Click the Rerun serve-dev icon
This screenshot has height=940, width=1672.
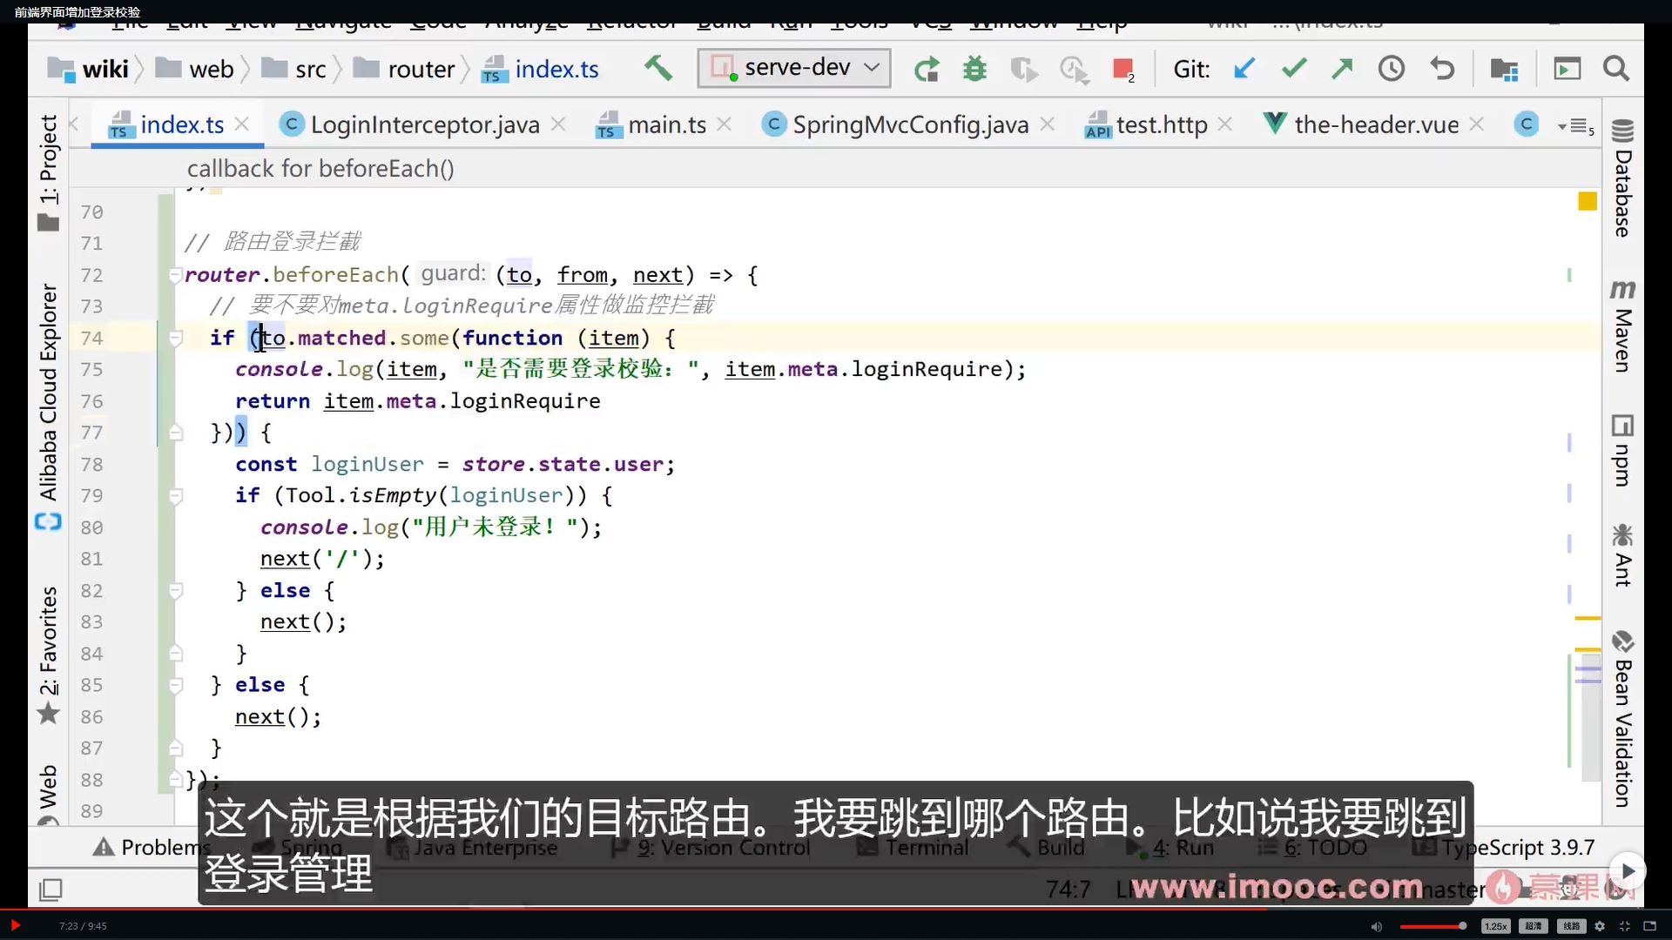click(x=927, y=69)
